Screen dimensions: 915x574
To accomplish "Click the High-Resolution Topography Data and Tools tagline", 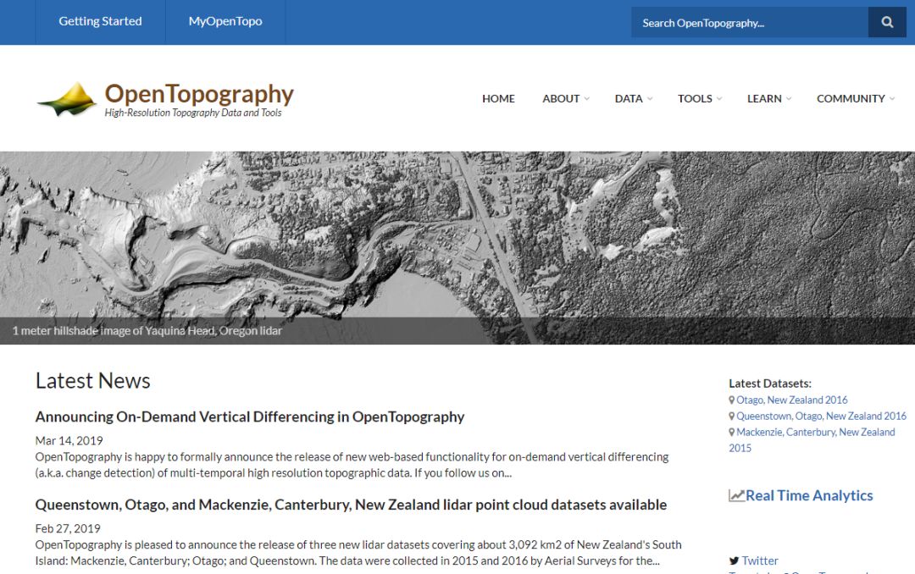I will [193, 113].
